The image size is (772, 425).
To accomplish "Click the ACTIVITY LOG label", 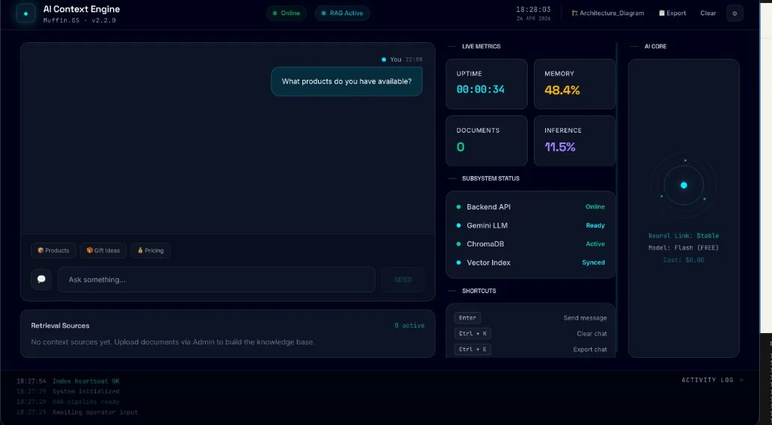I will (707, 381).
